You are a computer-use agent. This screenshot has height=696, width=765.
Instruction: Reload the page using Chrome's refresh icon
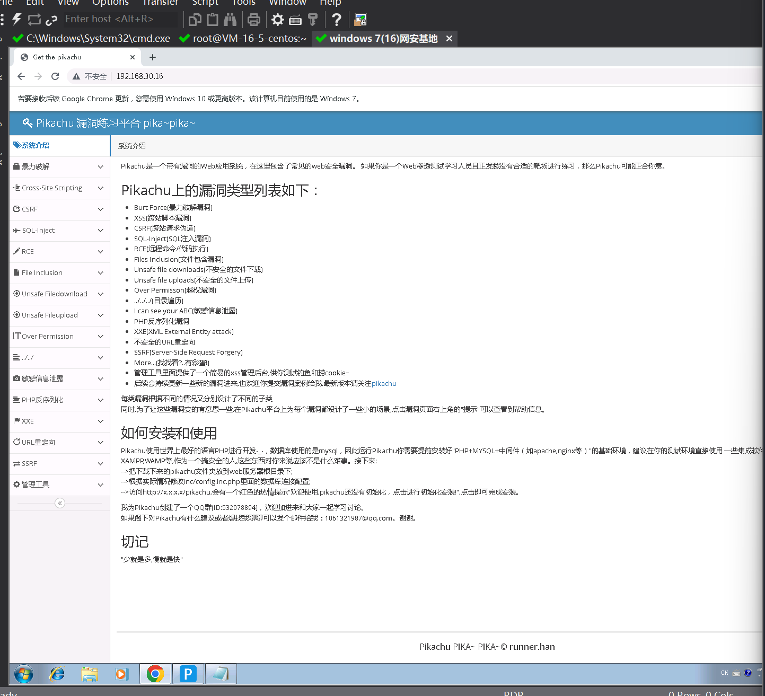click(x=55, y=76)
